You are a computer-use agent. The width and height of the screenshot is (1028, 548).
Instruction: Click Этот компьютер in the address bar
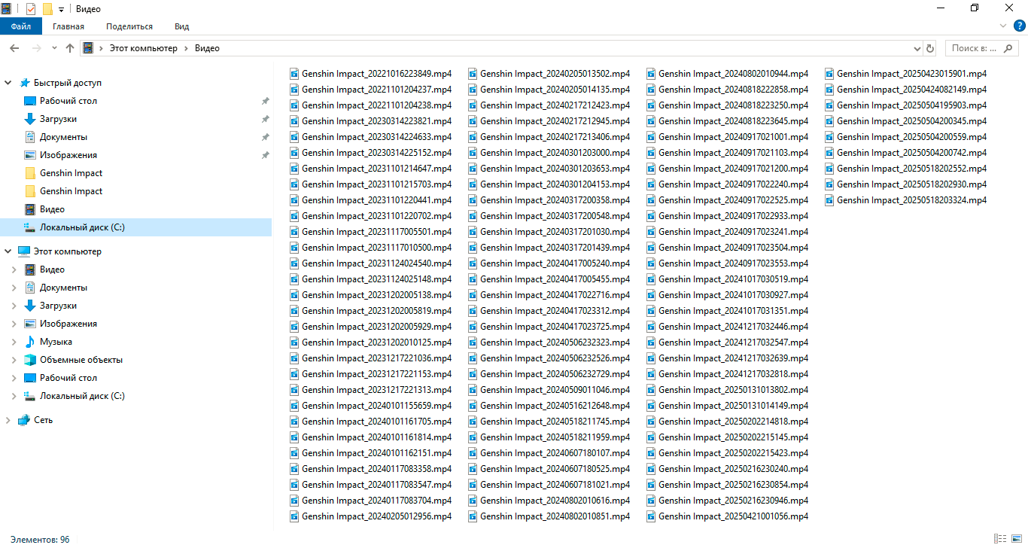[x=144, y=48]
